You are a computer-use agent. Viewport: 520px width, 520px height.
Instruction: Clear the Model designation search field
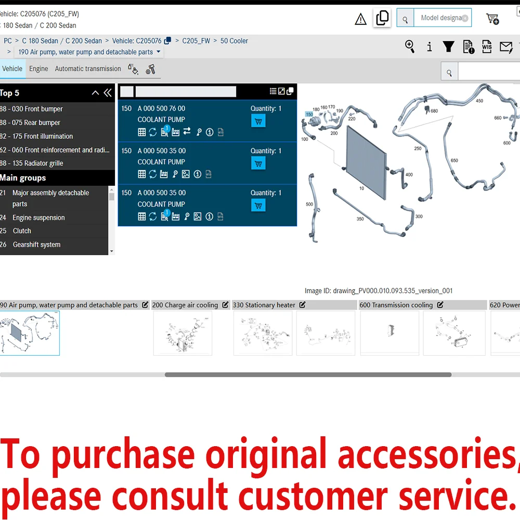pyautogui.click(x=465, y=18)
